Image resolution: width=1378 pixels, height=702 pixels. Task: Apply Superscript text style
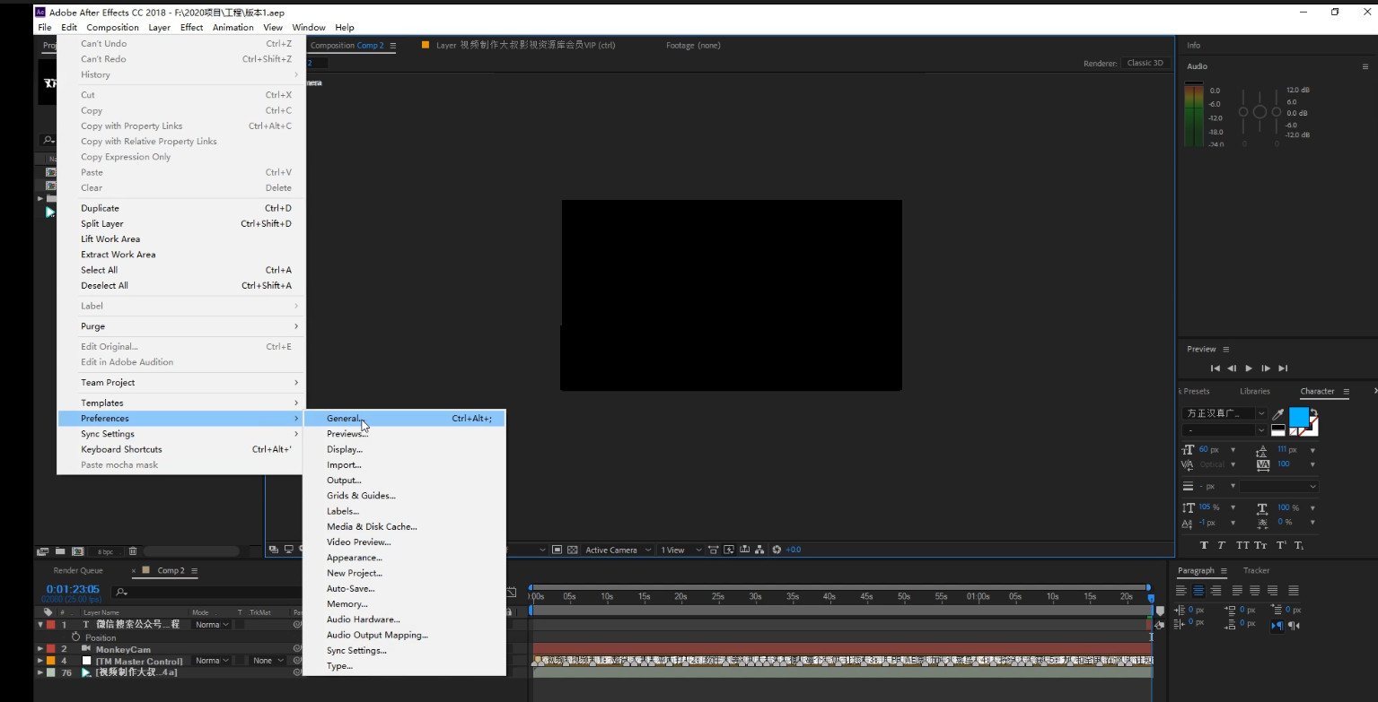tap(1281, 545)
